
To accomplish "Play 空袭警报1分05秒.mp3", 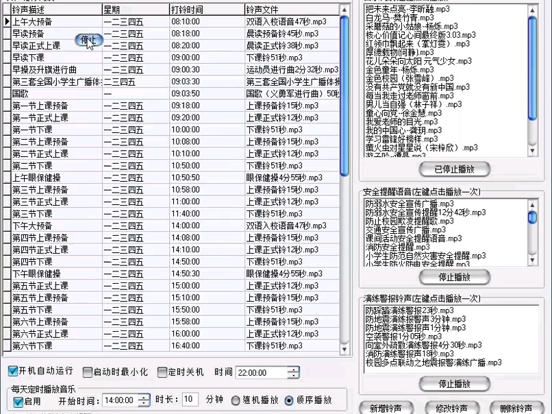I will 403,336.
